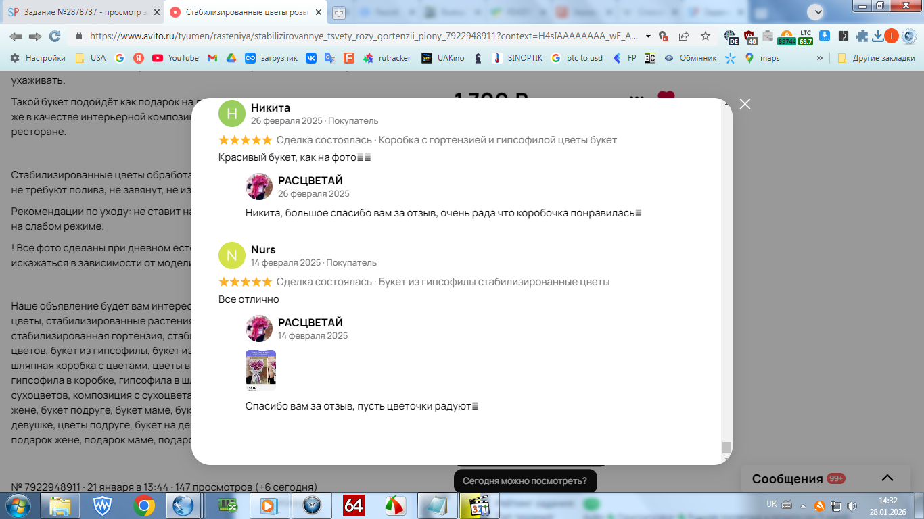Open the clock app in taskbar
This screenshot has width=924, height=519.
(x=312, y=505)
